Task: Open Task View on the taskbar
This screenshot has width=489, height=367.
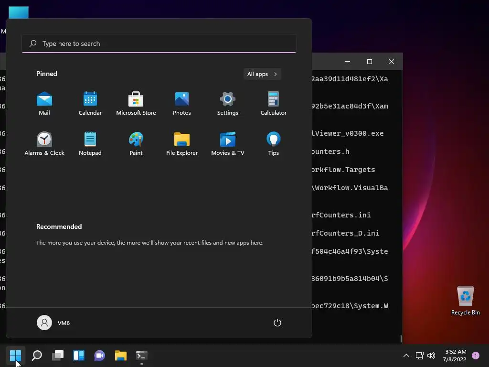Action: coord(58,355)
